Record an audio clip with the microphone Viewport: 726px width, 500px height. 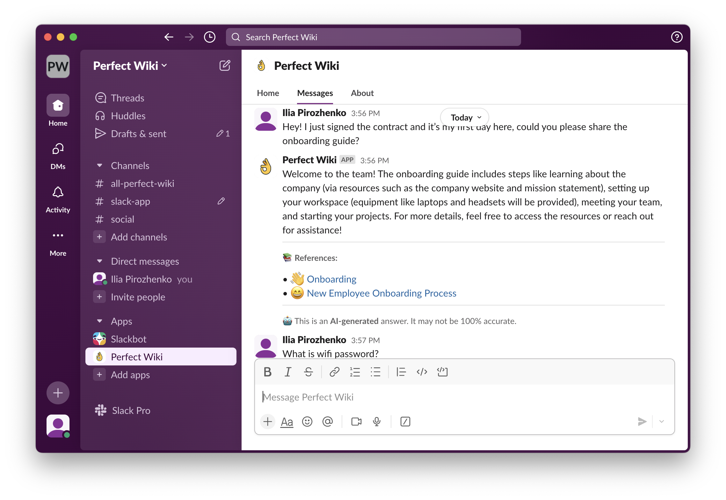377,421
